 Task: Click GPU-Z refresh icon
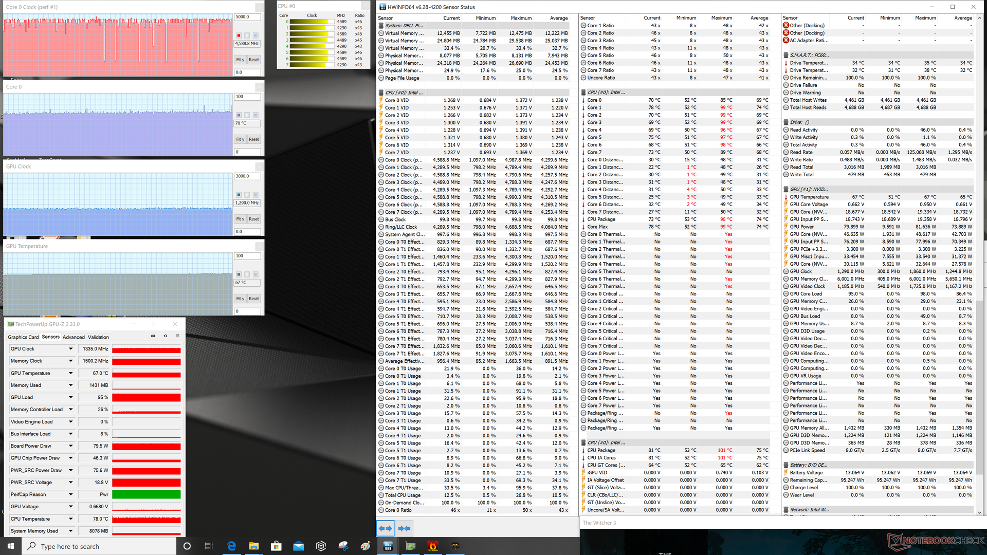[166, 336]
